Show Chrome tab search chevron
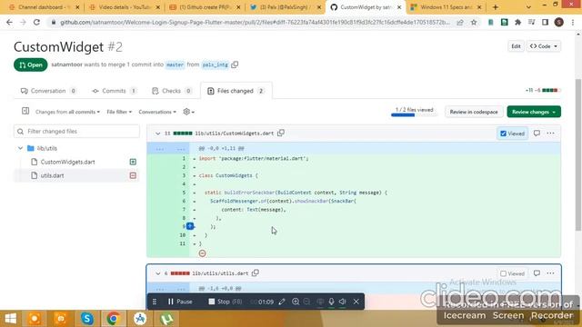Screen dimensions: 582x327 tap(528, 7)
